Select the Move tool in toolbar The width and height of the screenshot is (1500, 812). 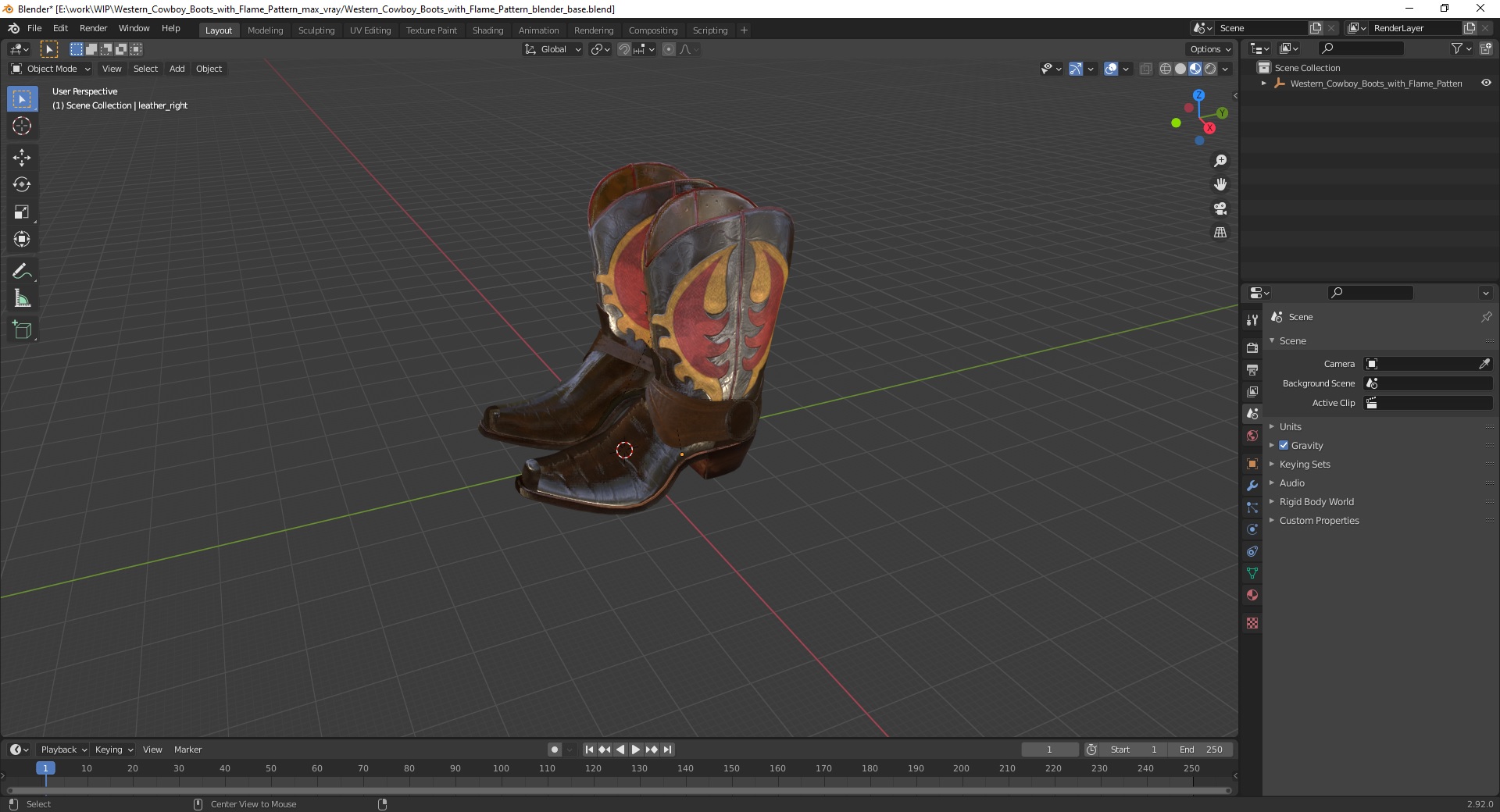click(x=22, y=158)
